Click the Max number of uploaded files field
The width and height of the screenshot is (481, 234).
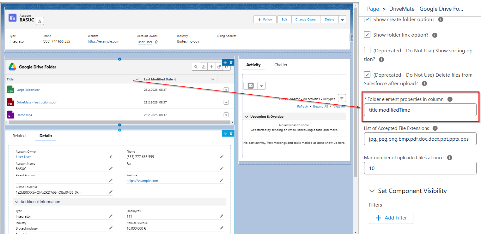tap(420, 168)
